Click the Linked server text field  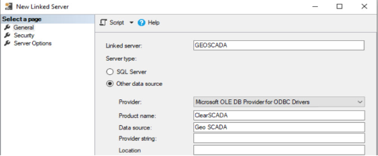pos(279,45)
